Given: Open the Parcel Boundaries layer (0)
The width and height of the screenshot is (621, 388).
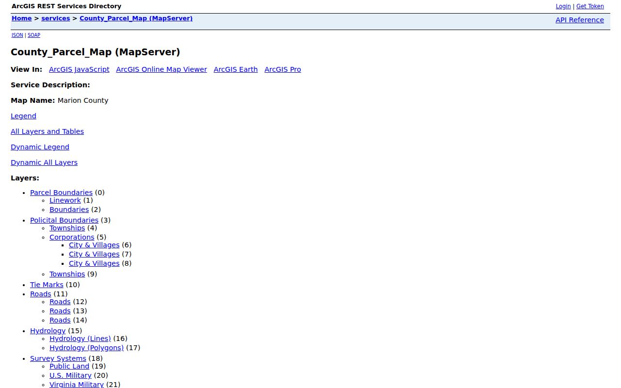Looking at the screenshot, I should [x=61, y=193].
